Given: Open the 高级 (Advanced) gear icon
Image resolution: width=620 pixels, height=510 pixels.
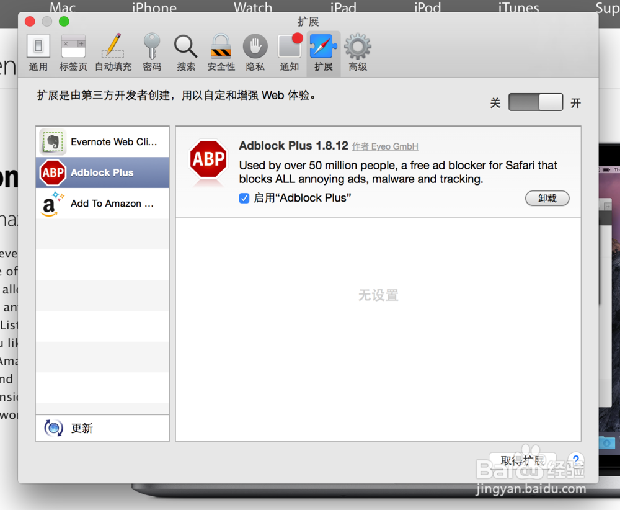Looking at the screenshot, I should coord(358,47).
